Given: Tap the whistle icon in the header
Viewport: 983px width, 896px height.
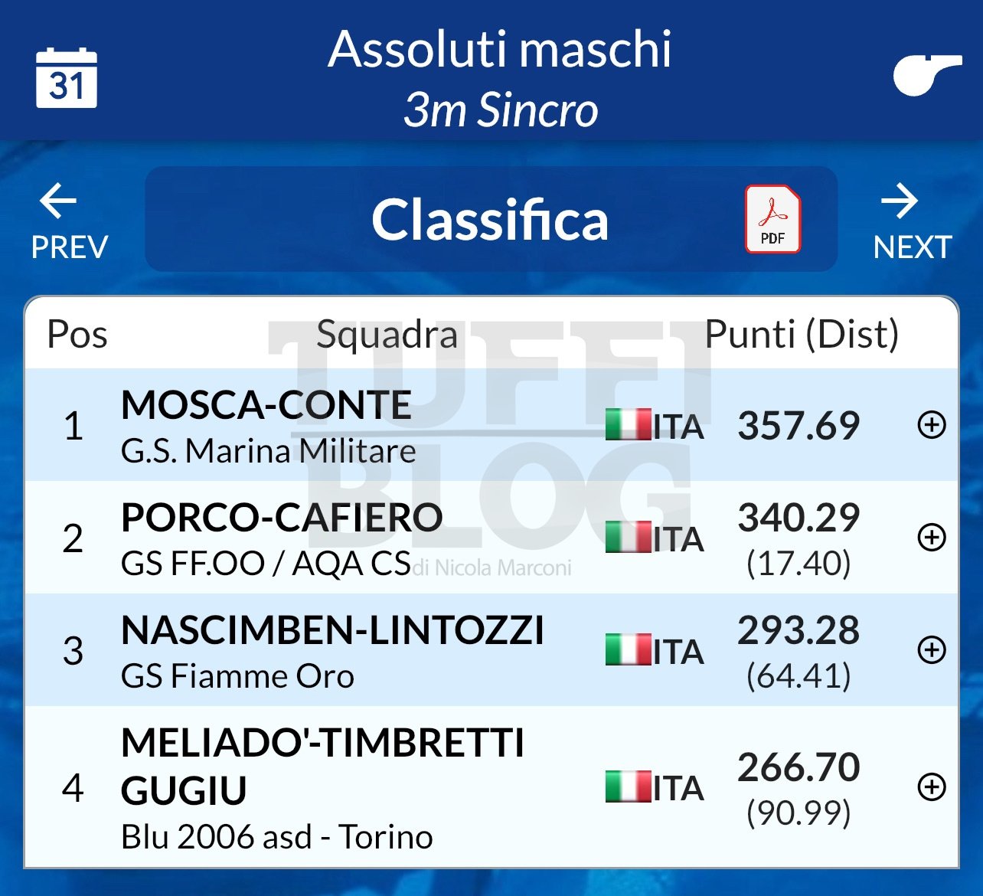Looking at the screenshot, I should click(927, 75).
